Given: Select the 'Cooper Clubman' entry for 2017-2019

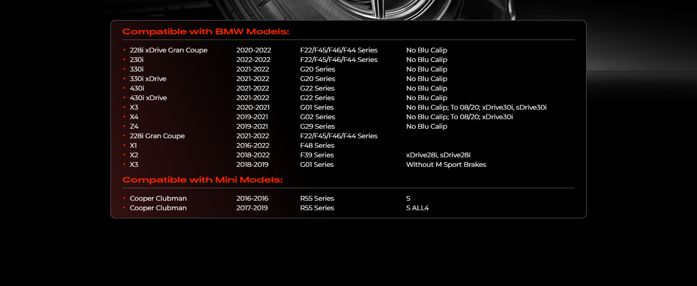Looking at the screenshot, I should click(158, 208).
